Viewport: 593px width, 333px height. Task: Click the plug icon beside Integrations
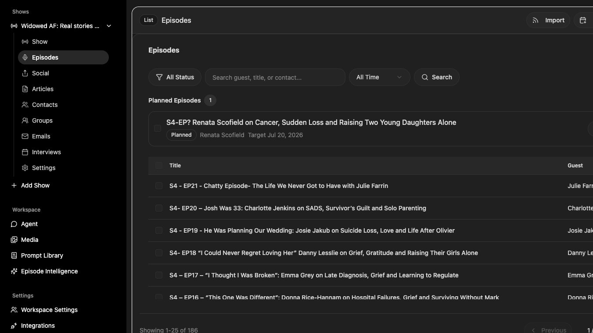click(14, 326)
